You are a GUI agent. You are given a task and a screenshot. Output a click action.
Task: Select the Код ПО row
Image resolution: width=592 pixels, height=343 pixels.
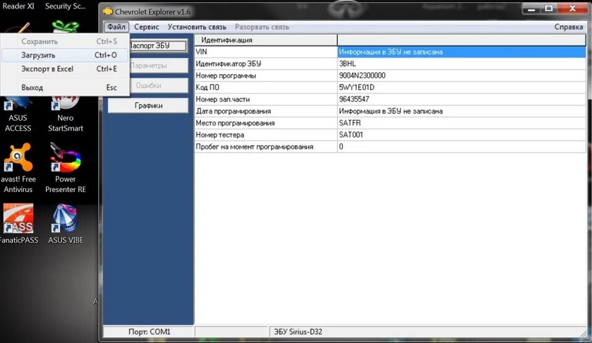(x=266, y=87)
